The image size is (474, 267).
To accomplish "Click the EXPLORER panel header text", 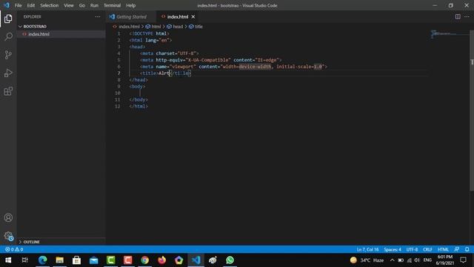I will click(x=33, y=17).
